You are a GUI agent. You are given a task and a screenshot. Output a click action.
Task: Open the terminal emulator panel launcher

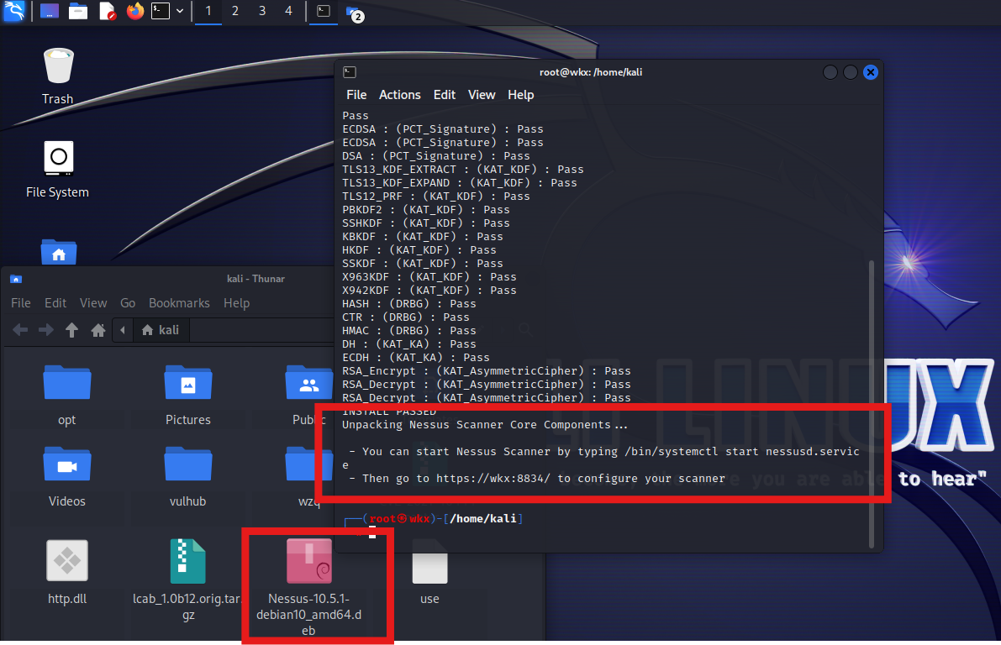[161, 11]
